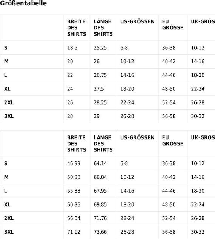Screen dimensions: 215x239
Task: Click the 26.75 length value for size L
Action: point(100,75)
